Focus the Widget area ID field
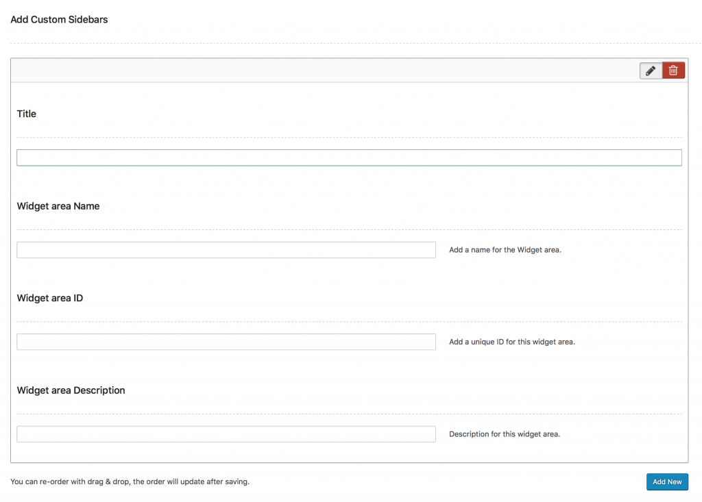Screen dimensions: 702x502 click(x=226, y=341)
